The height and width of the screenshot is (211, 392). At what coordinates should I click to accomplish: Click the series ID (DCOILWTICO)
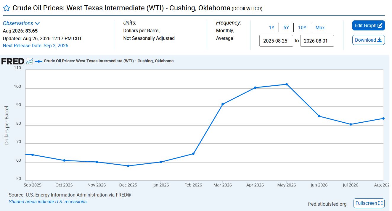point(247,9)
